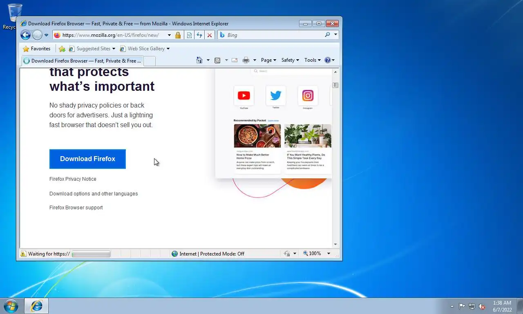
Task: Click the privacy report status bar icon
Action: pyautogui.click(x=287, y=254)
